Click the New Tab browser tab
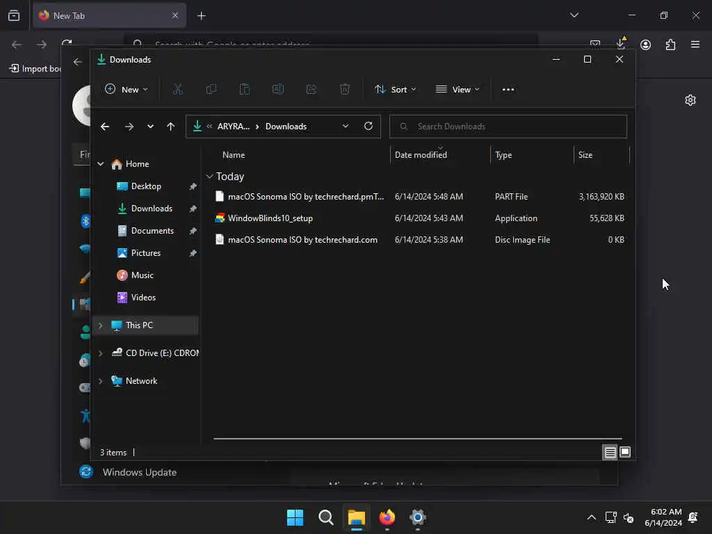The width and height of the screenshot is (712, 534). pyautogui.click(x=109, y=16)
